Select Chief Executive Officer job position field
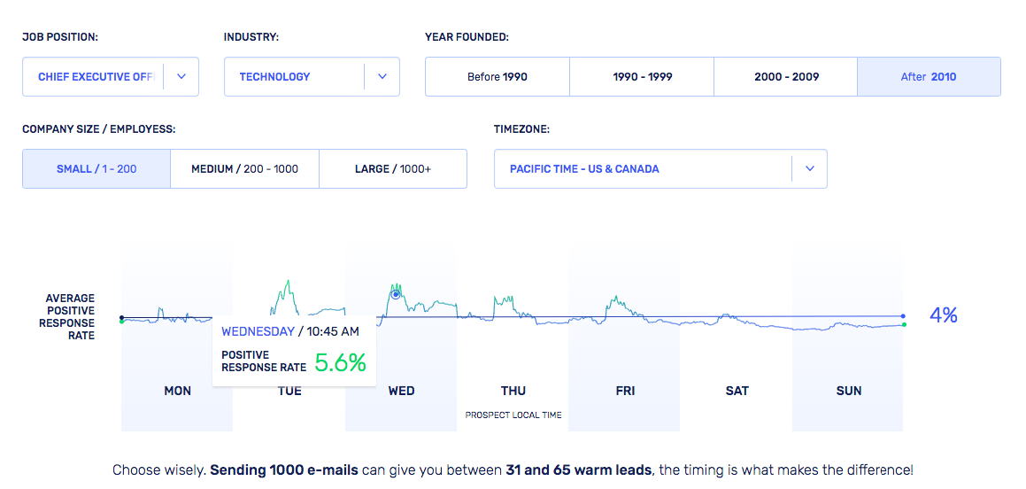The image size is (1026, 489). pyautogui.click(x=95, y=77)
